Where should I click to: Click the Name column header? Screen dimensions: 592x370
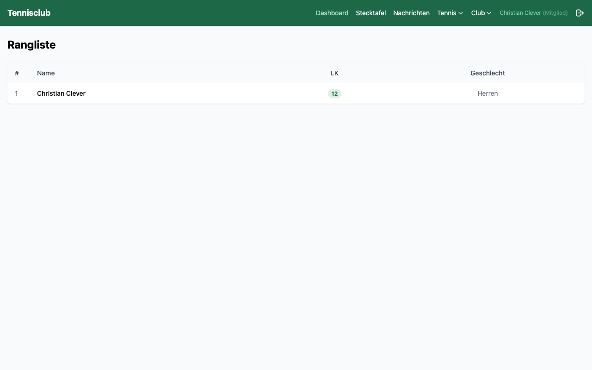click(x=46, y=73)
